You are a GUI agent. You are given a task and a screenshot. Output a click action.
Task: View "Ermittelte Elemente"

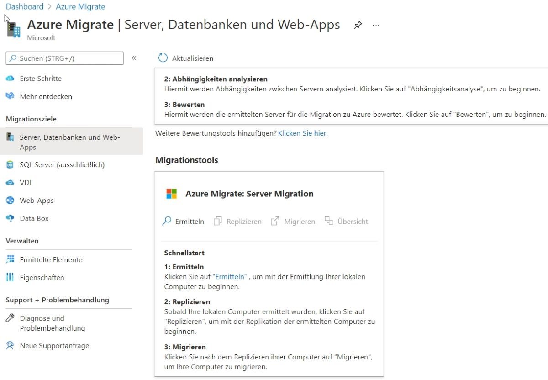[50, 259]
